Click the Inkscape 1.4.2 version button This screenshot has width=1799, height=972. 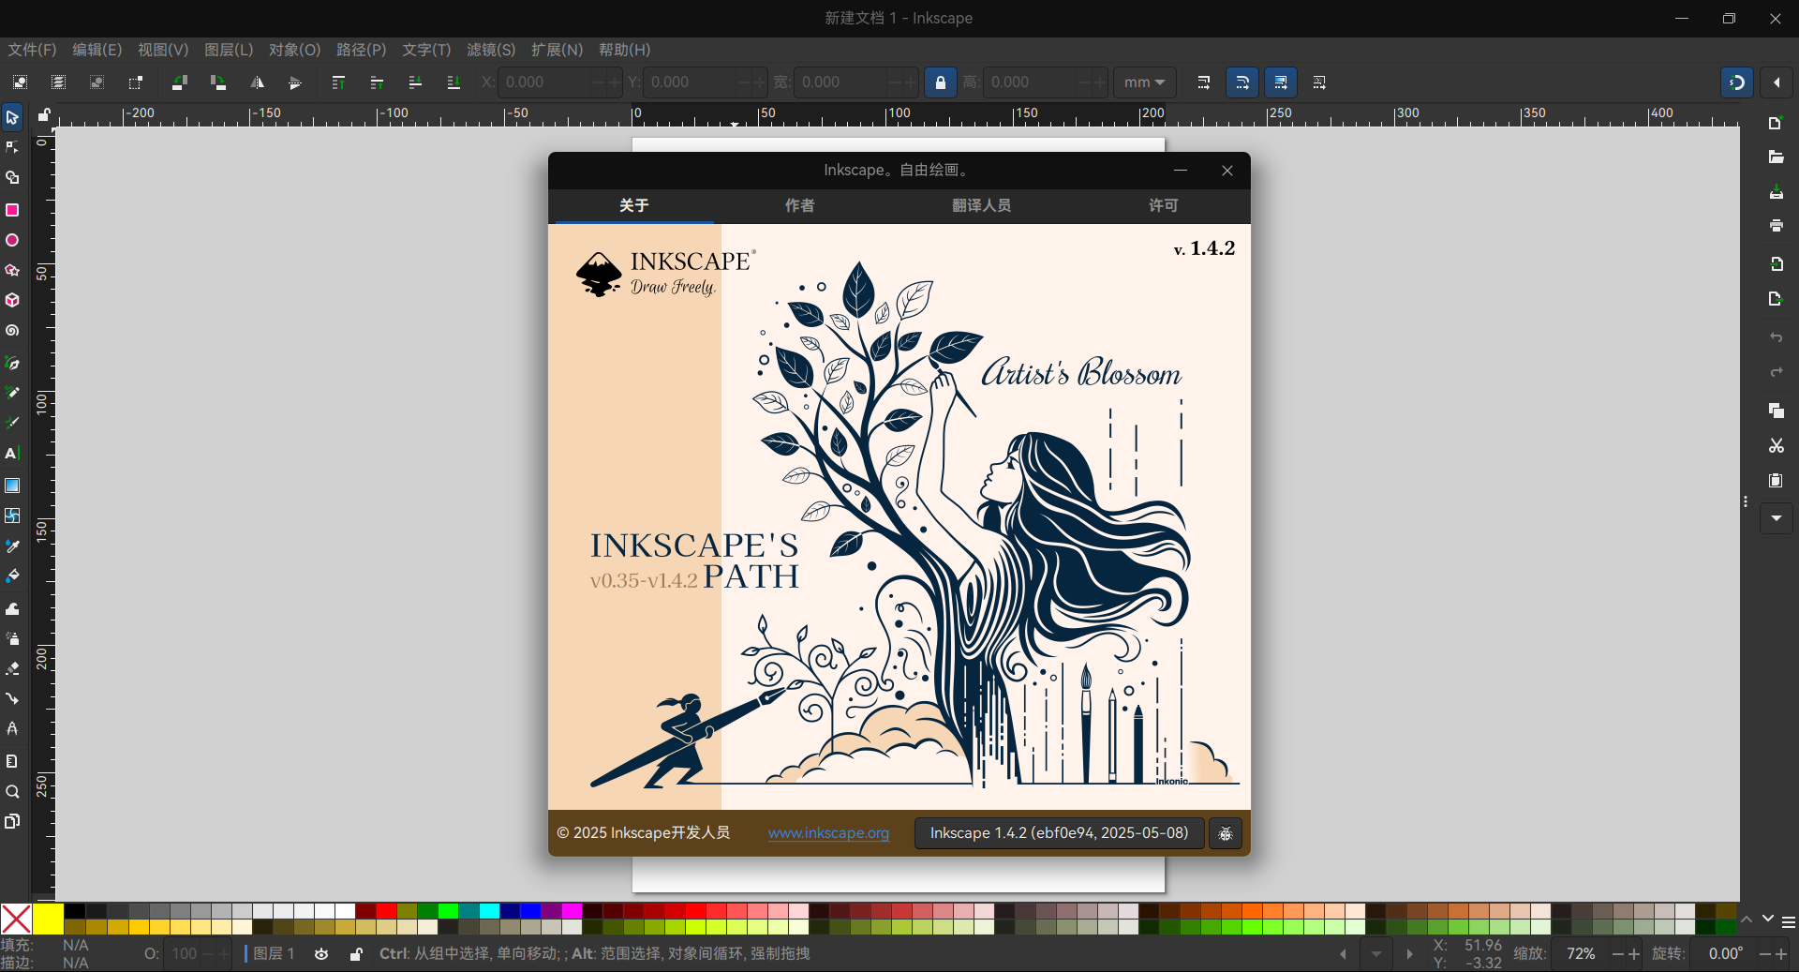point(1059,833)
